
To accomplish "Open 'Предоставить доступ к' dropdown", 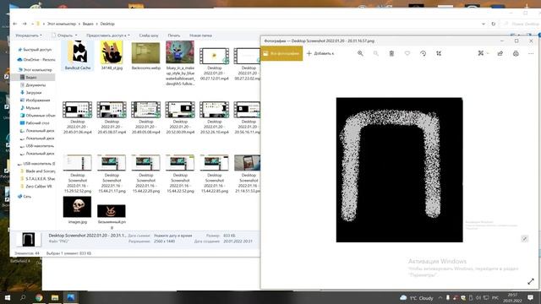I will (x=108, y=35).
